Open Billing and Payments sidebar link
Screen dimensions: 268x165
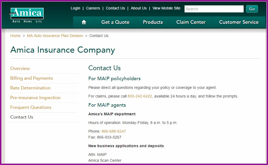[x=31, y=78]
